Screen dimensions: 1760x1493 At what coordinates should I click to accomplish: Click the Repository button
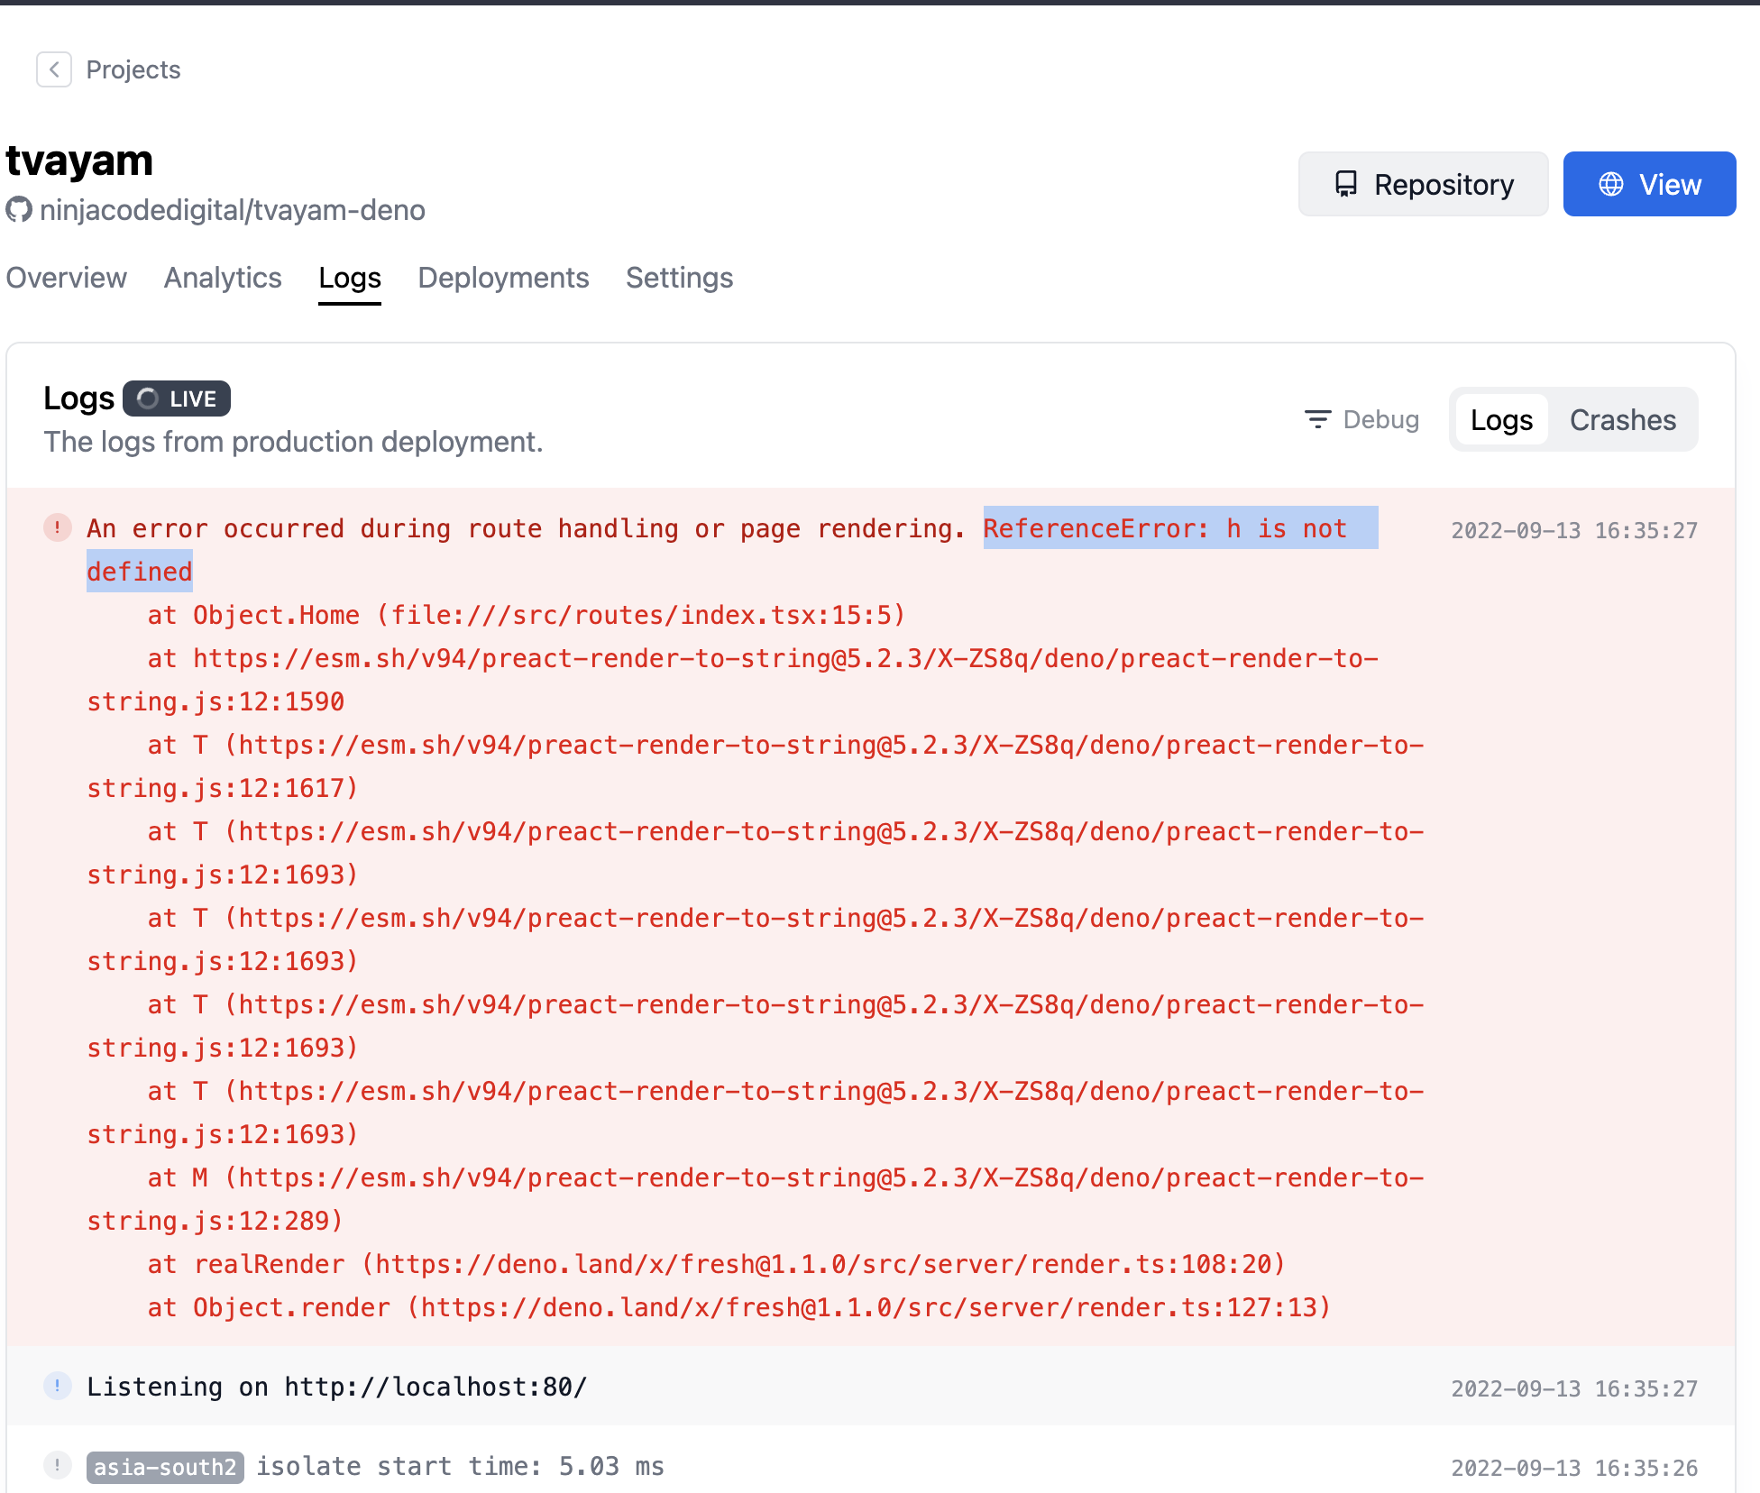1423,184
